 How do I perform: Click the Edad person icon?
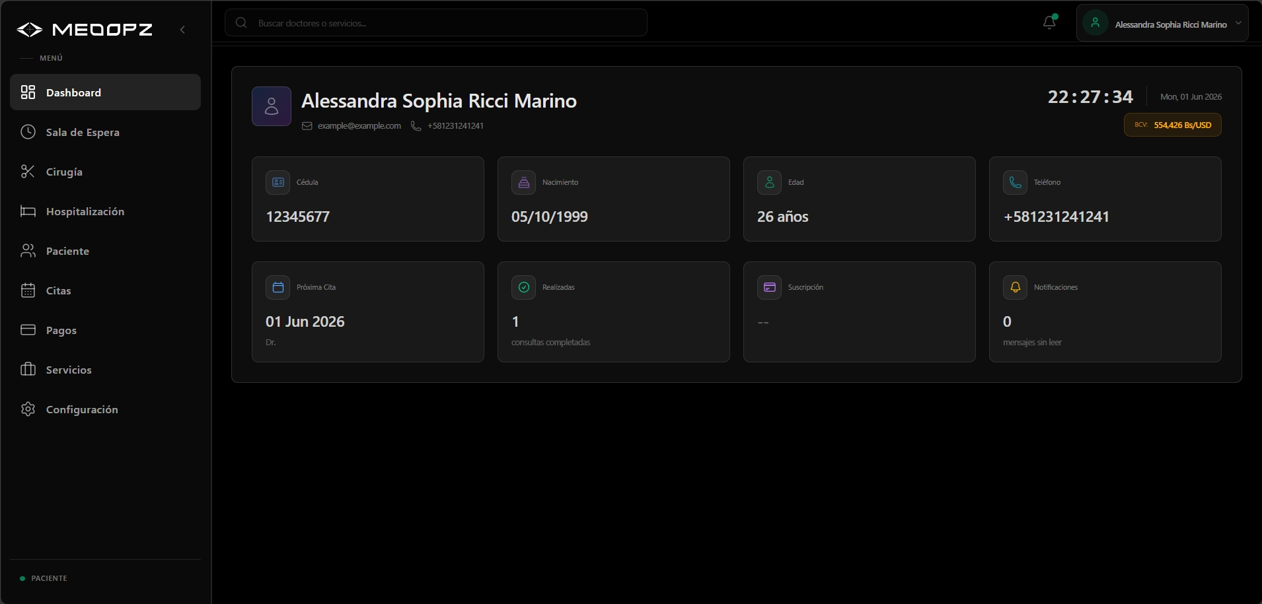coord(770,182)
